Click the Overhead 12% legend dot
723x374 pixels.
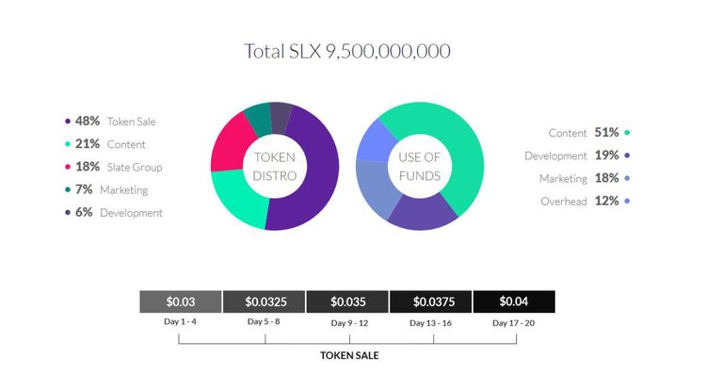coord(627,201)
